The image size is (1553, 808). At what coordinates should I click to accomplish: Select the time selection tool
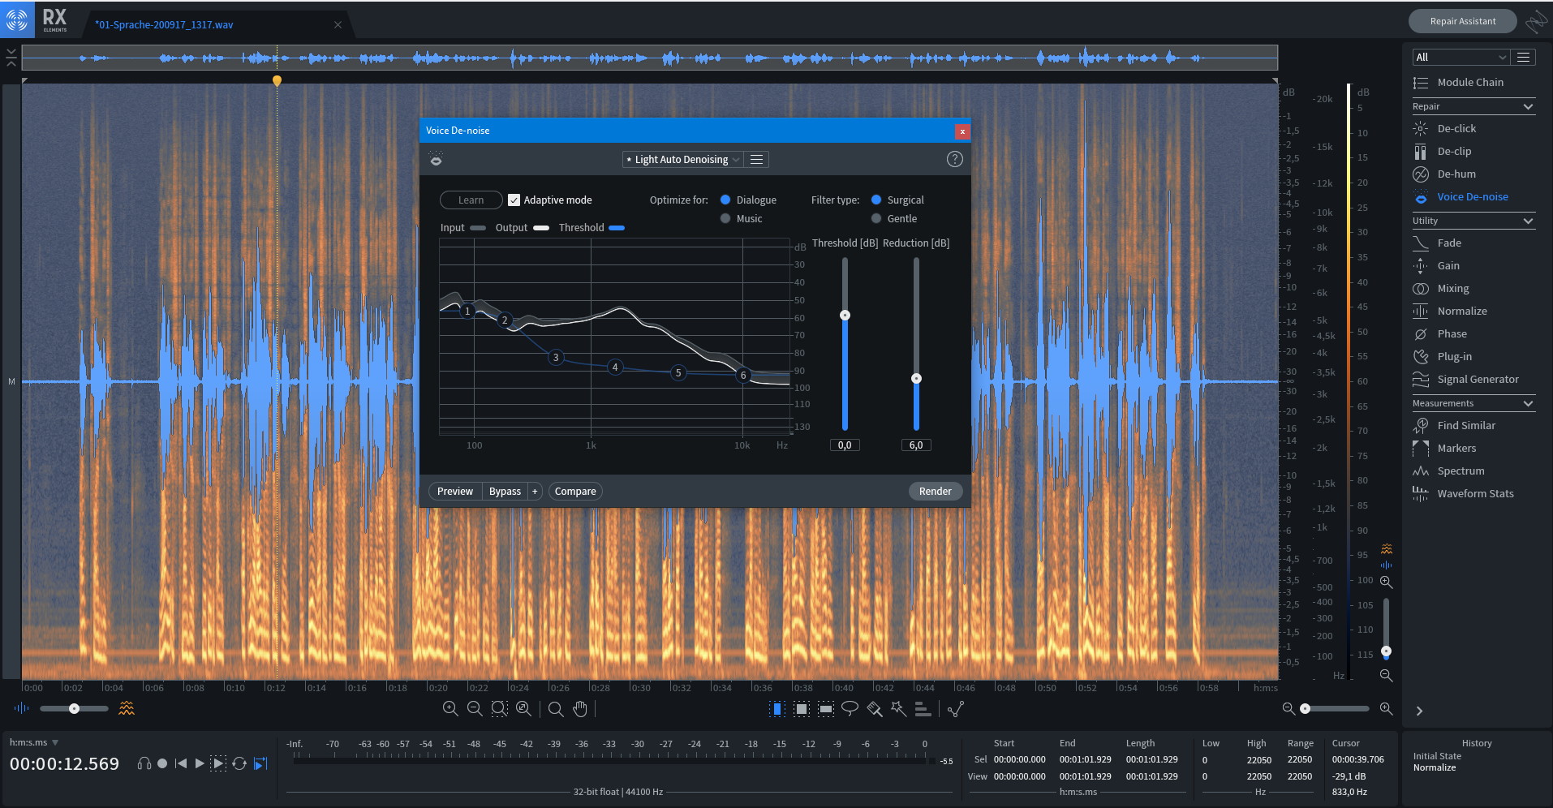pyautogui.click(x=776, y=709)
